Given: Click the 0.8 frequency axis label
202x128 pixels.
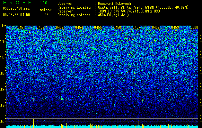Looking at the screenshot, I should coord(3,90).
